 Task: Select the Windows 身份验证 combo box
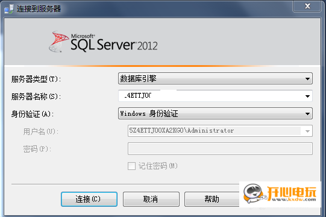tap(215, 113)
